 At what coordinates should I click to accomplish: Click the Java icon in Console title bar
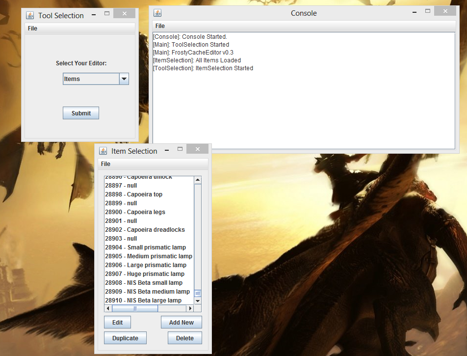click(157, 13)
